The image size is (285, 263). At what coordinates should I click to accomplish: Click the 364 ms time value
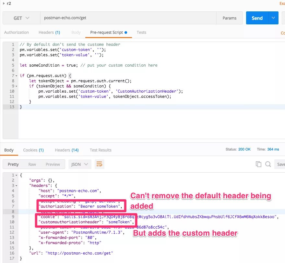tap(273, 149)
